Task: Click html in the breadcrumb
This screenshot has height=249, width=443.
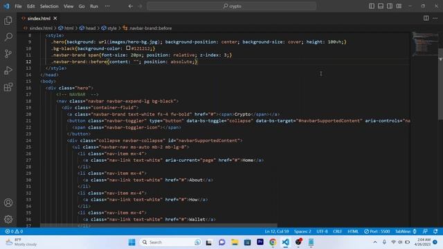Action: [x=69, y=28]
